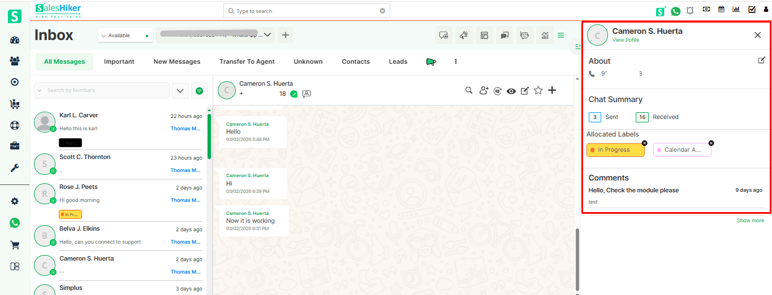The image size is (772, 295).
Task: Star the conversation with Cameron S. Huerta
Action: (x=538, y=90)
